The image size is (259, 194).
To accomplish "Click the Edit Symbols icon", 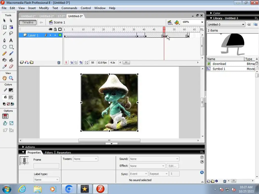I will click(x=177, y=22).
